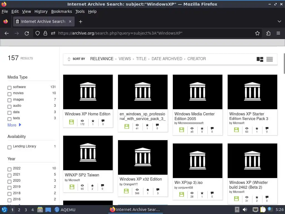Filter results by audio media type
This screenshot has width=285, height=214.
tap(9, 106)
